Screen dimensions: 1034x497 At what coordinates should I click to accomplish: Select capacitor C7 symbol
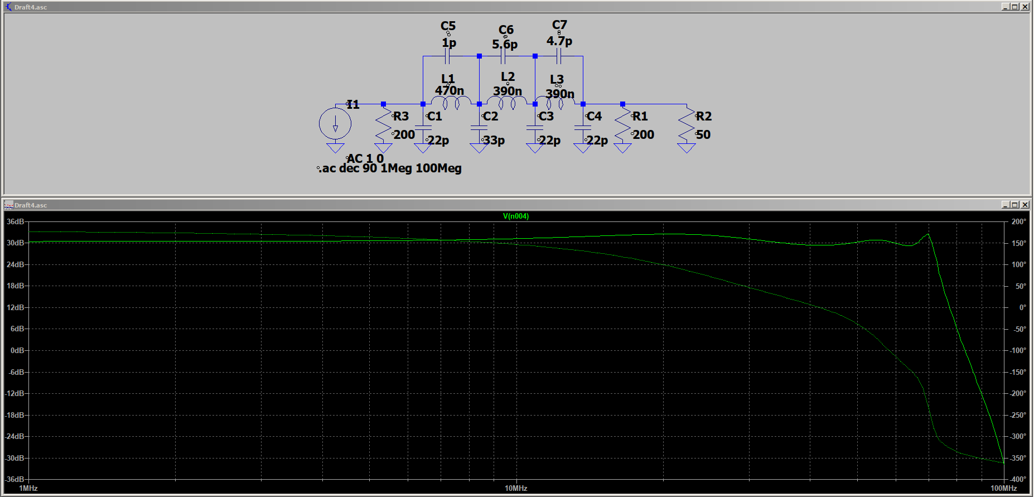(559, 56)
